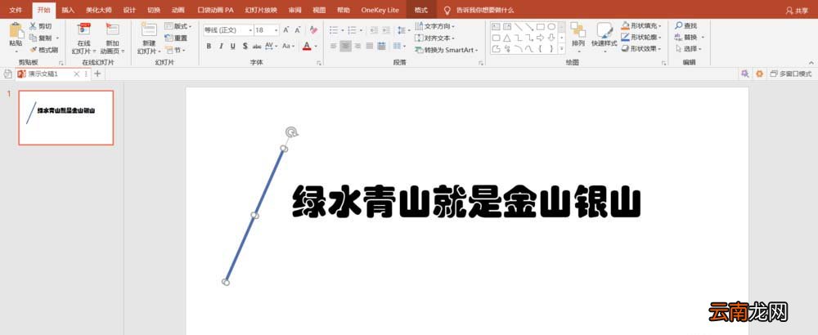The image size is (818, 335).
Task: Toggle justify text alignment
Action: point(370,47)
